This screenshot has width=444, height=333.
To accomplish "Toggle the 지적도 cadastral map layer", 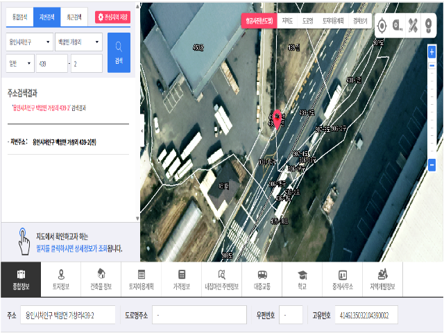I will [287, 21].
